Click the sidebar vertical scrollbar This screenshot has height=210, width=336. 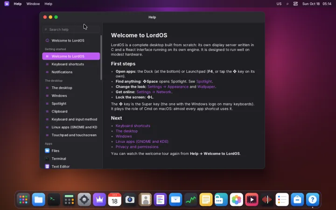(x=101, y=57)
